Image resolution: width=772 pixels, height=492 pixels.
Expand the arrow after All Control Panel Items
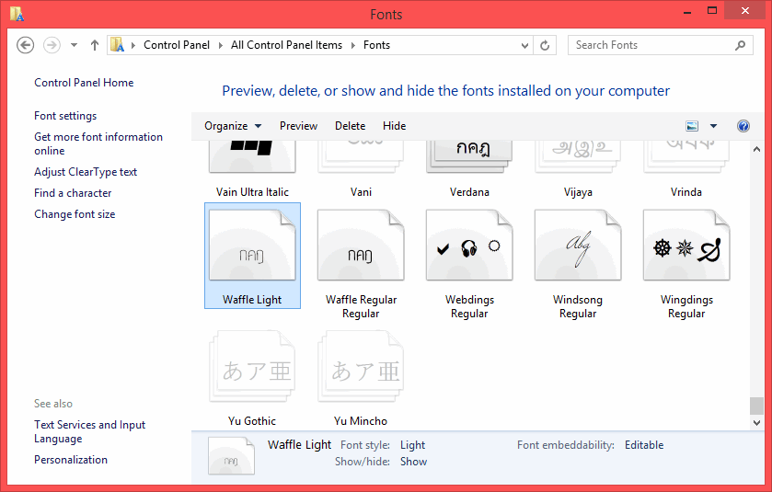click(353, 45)
